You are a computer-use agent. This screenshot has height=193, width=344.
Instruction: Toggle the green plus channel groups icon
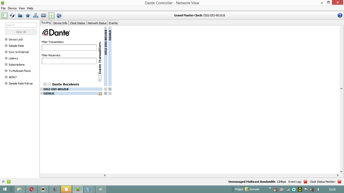[x=51, y=16]
